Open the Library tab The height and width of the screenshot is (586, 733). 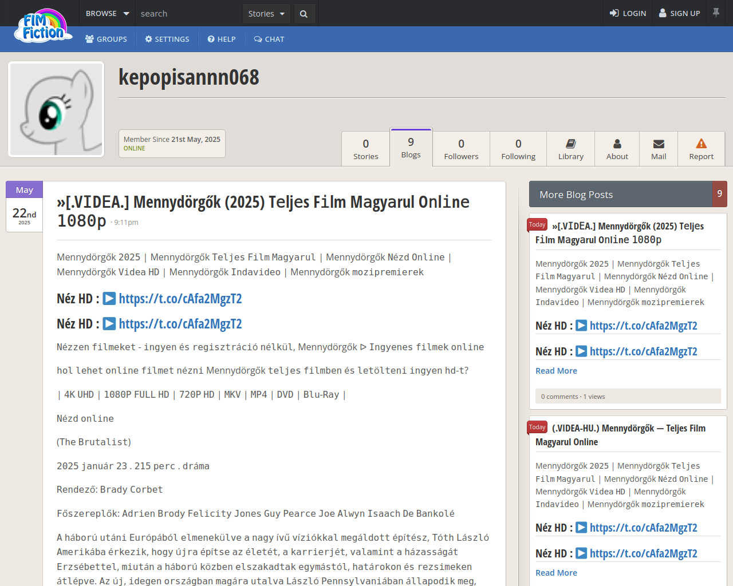[571, 149]
